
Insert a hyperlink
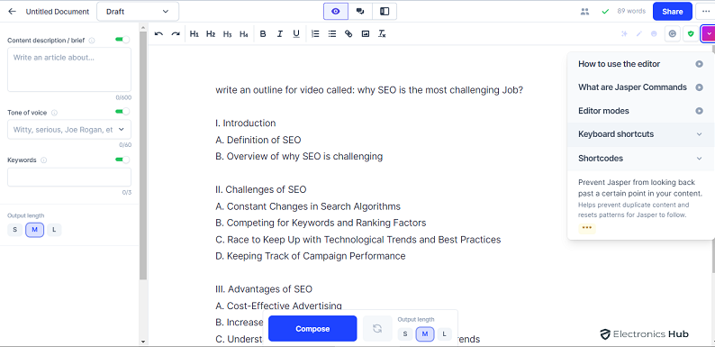(x=348, y=33)
